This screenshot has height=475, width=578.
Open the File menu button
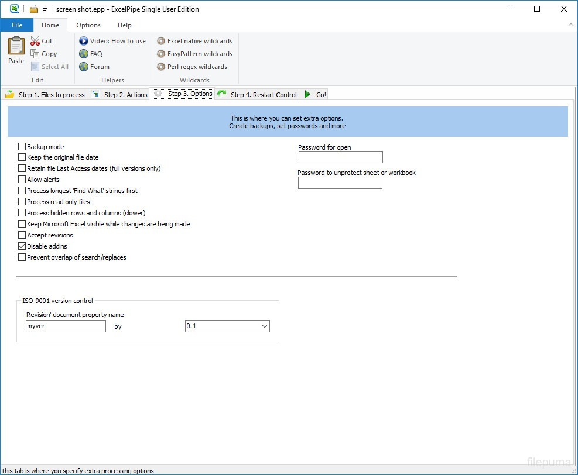tap(17, 25)
